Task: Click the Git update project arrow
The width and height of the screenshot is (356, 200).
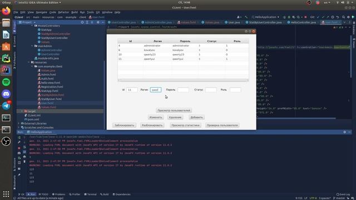Action: pyautogui.click(x=318, y=17)
